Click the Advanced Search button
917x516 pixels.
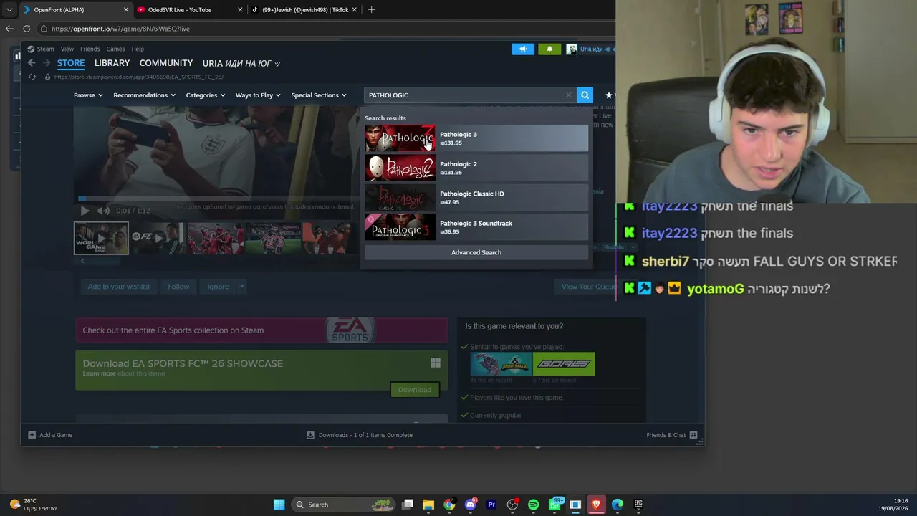476,252
